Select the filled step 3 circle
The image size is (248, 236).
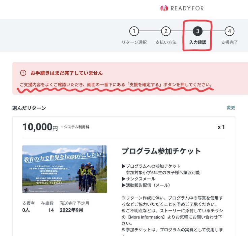coord(197,31)
